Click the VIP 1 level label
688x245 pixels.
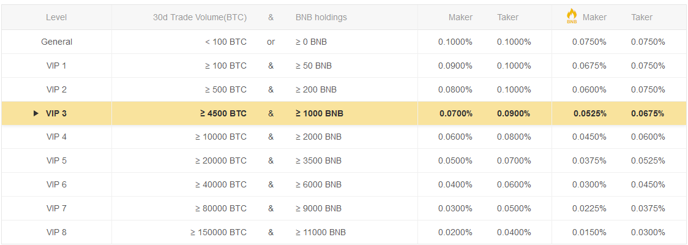(x=56, y=66)
